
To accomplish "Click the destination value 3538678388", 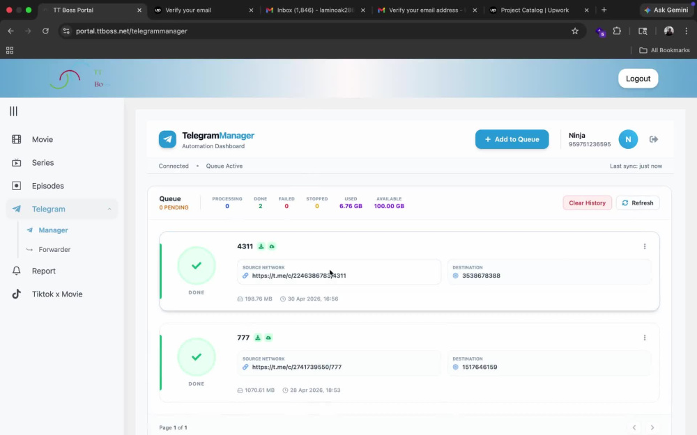I will click(x=481, y=276).
